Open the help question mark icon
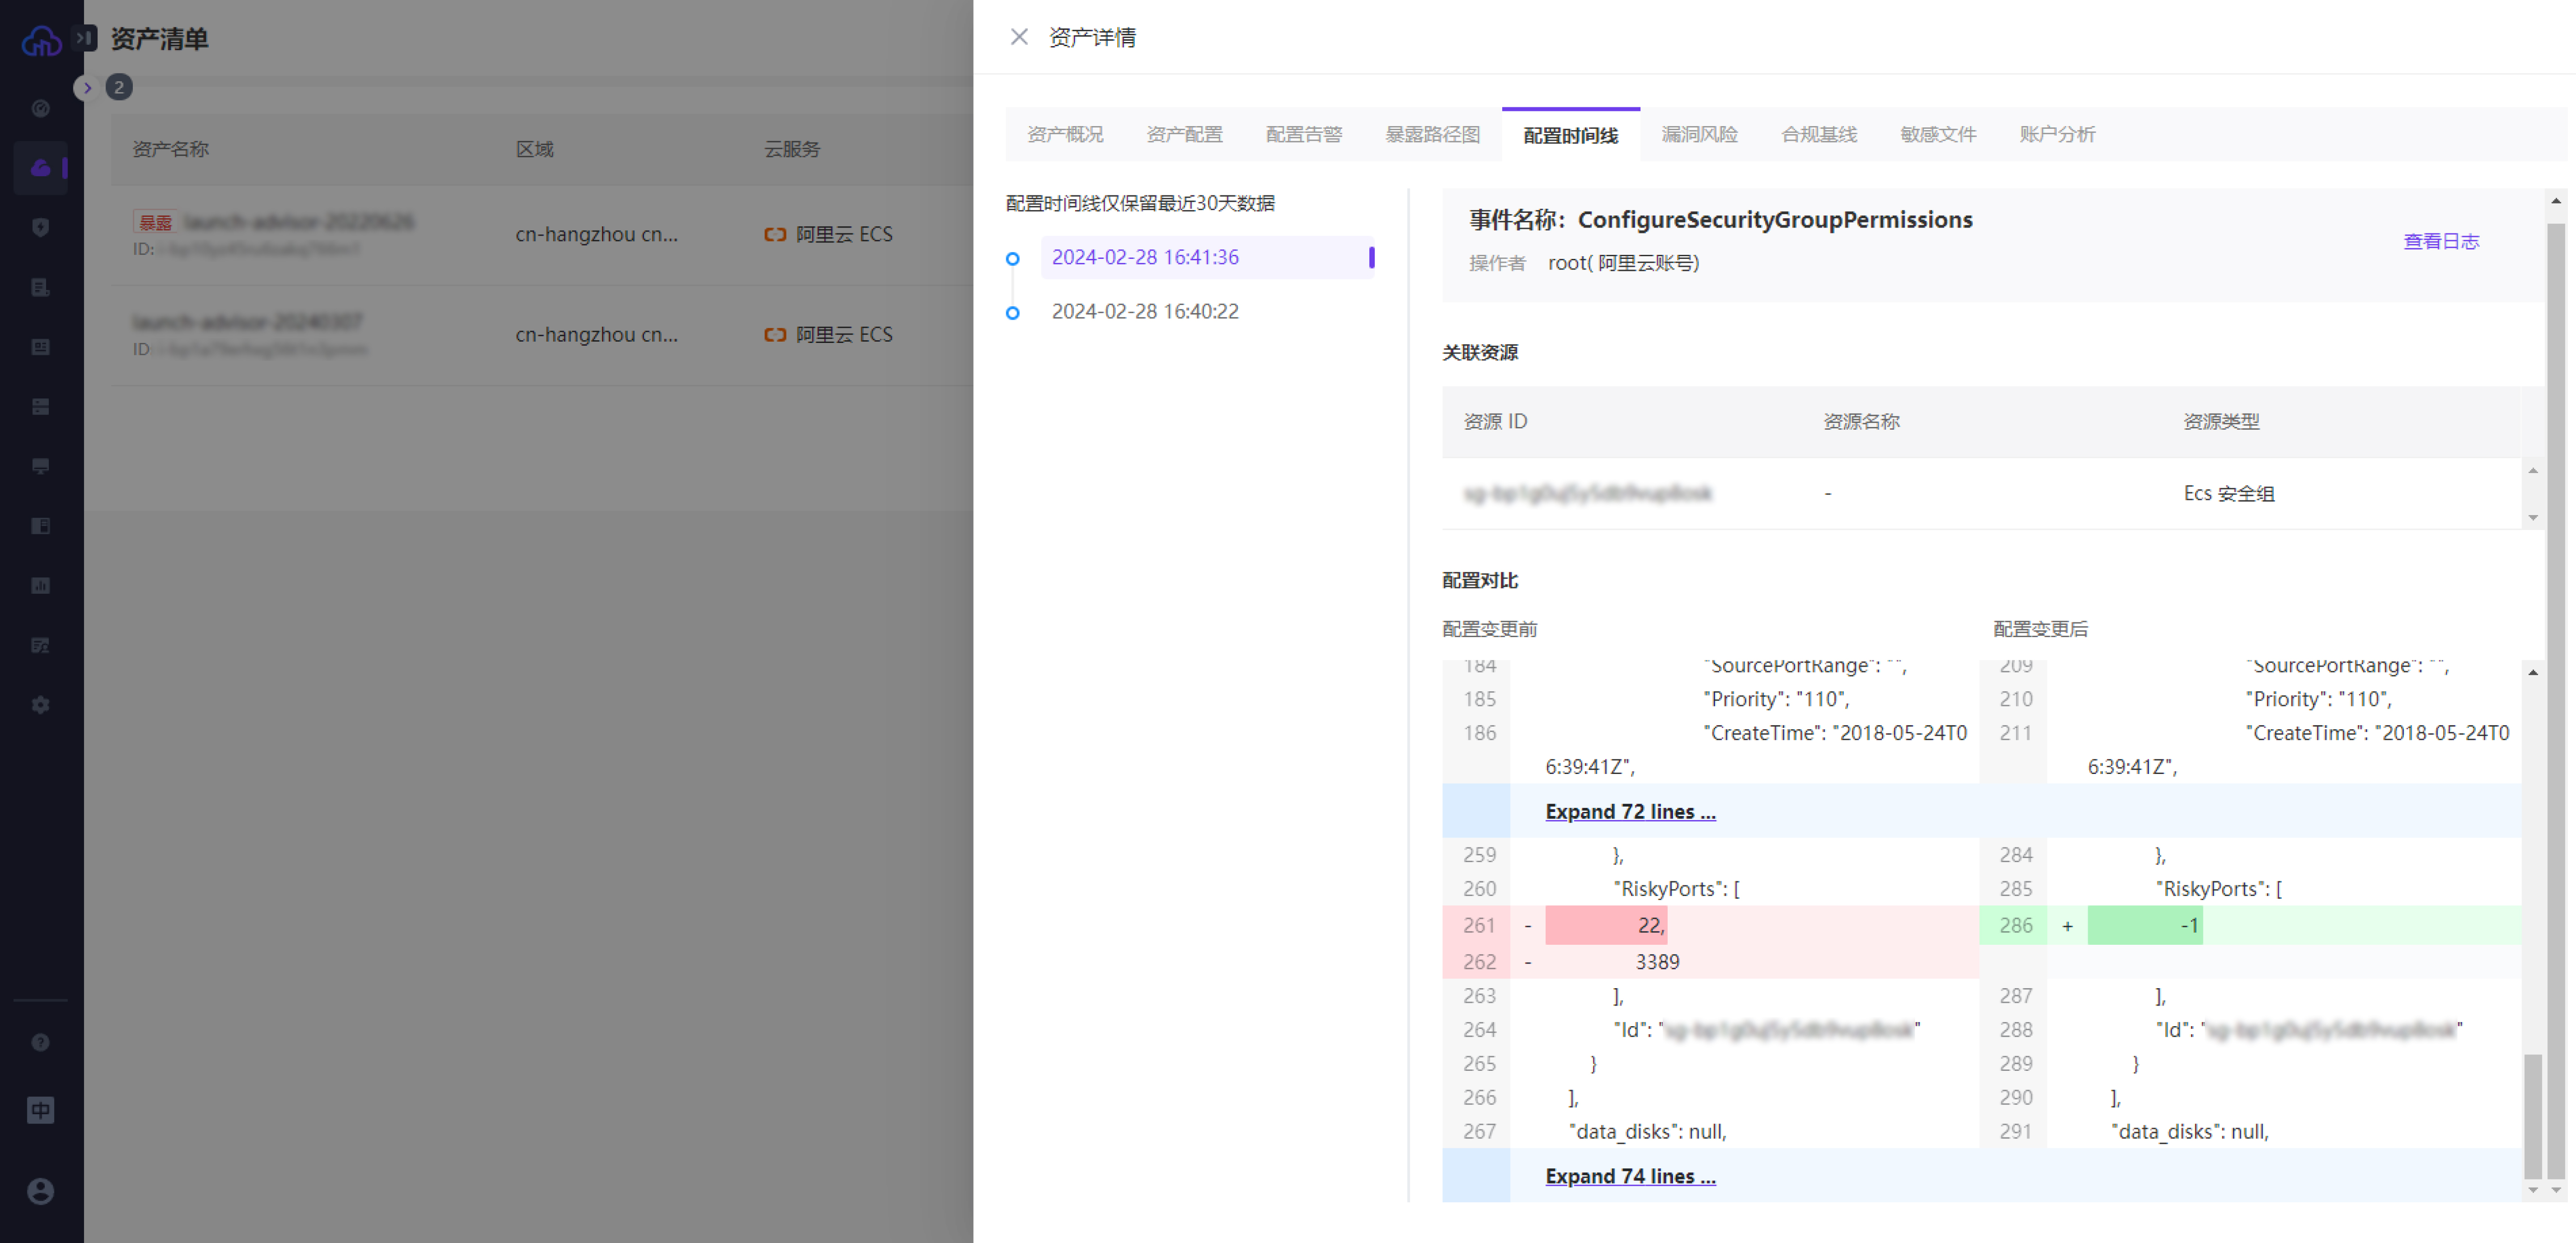2576x1243 pixels. [40, 1042]
